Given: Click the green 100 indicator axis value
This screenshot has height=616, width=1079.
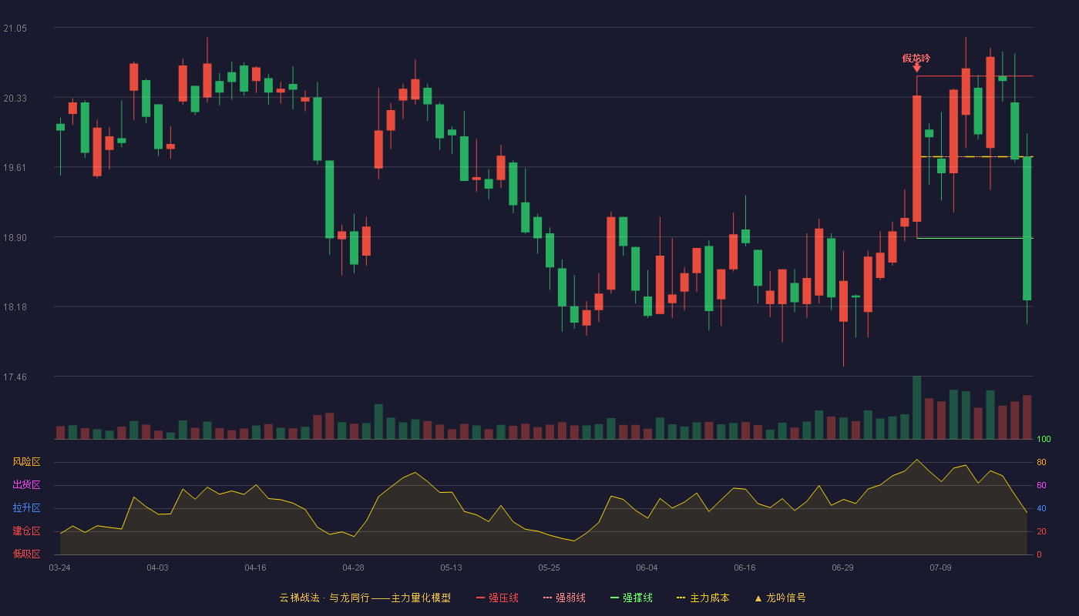Looking at the screenshot, I should [1044, 440].
